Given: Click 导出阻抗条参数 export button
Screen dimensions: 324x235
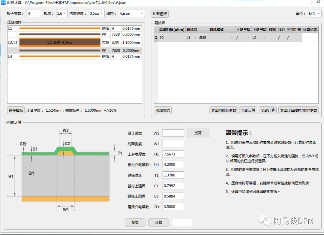Looking at the screenshot, I should 223,110.
